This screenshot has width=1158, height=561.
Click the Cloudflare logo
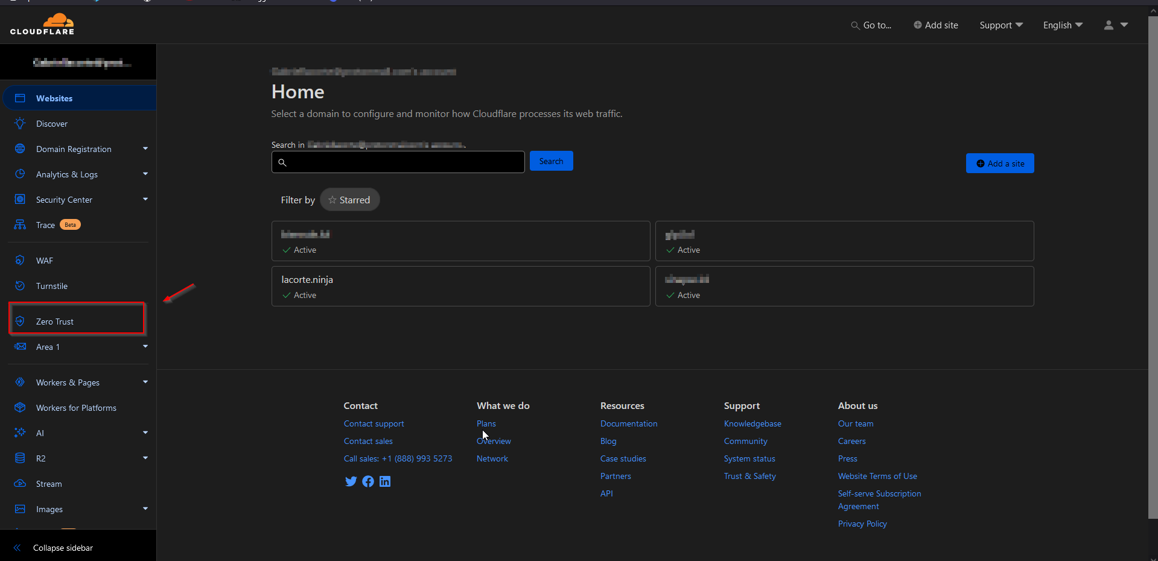pyautogui.click(x=42, y=24)
